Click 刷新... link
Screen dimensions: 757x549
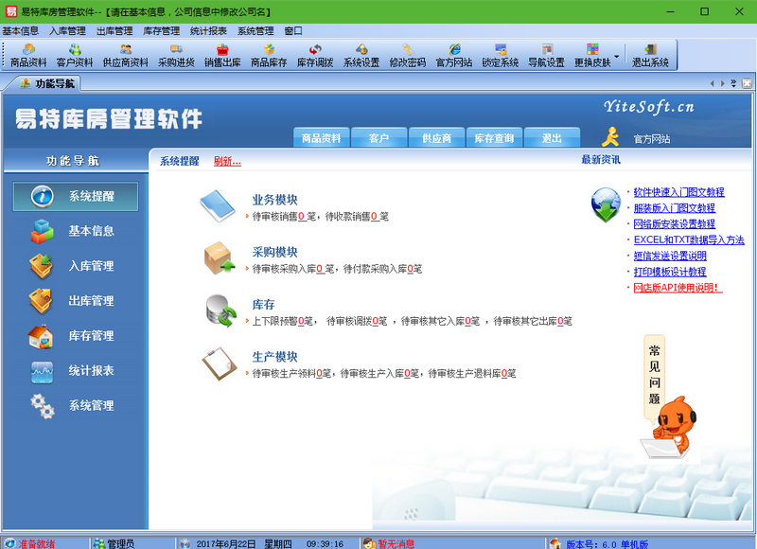(x=227, y=161)
